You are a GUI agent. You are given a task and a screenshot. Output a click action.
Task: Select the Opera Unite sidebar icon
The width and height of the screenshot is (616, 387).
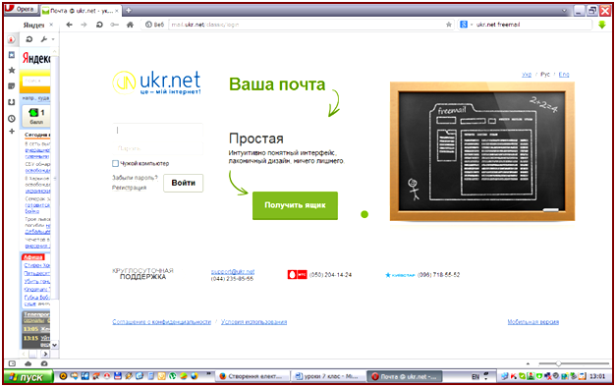pyautogui.click(x=12, y=39)
